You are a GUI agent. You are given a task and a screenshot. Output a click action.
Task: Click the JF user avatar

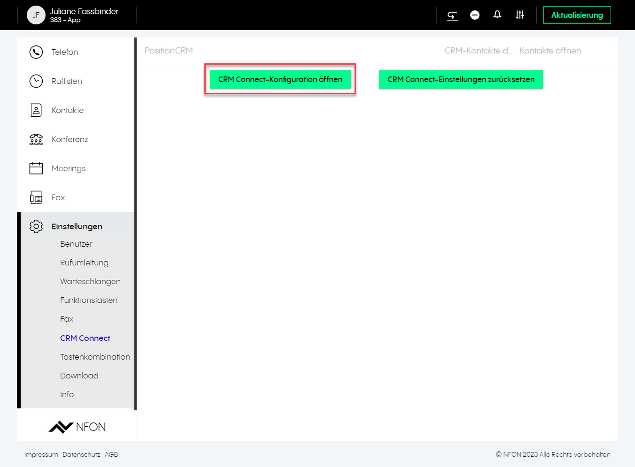(36, 15)
